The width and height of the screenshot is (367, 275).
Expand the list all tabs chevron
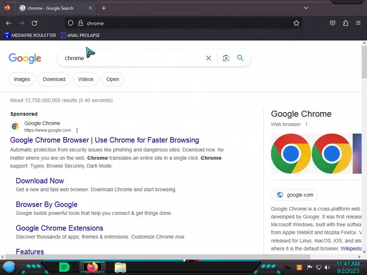(306, 8)
